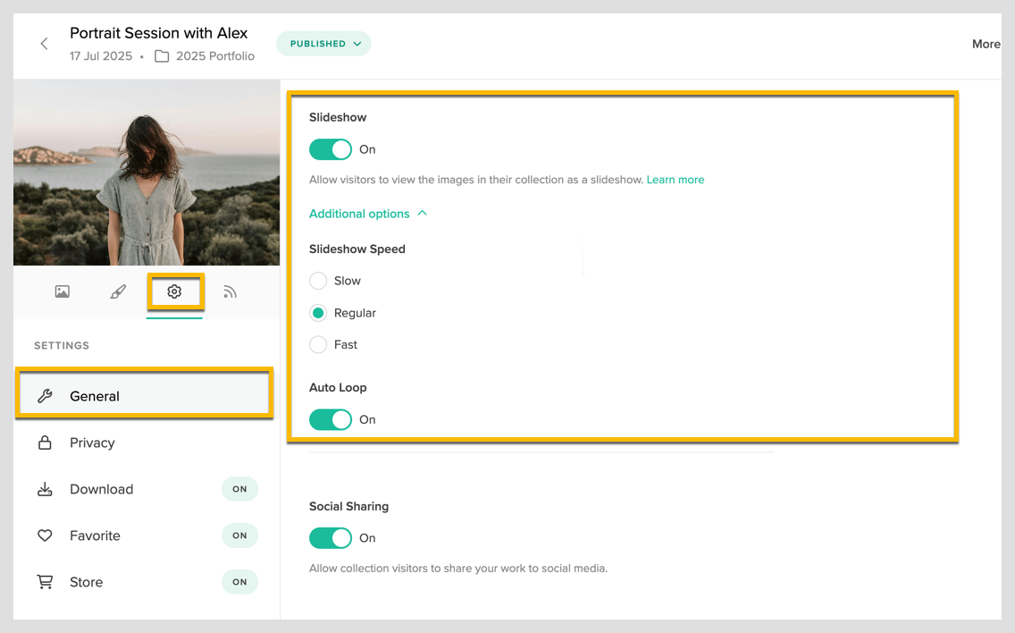Screen dimensions: 1015x633
Task: Choose the Fast slideshow speed option
Action: tap(318, 344)
